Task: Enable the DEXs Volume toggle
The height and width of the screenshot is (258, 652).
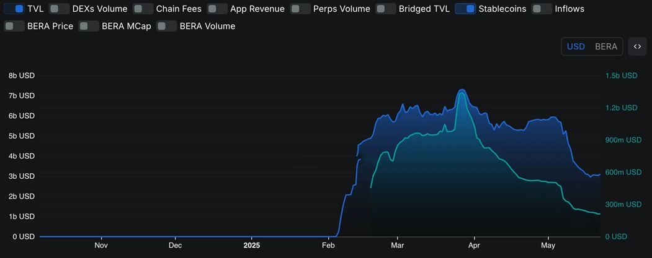Action: tap(58, 9)
